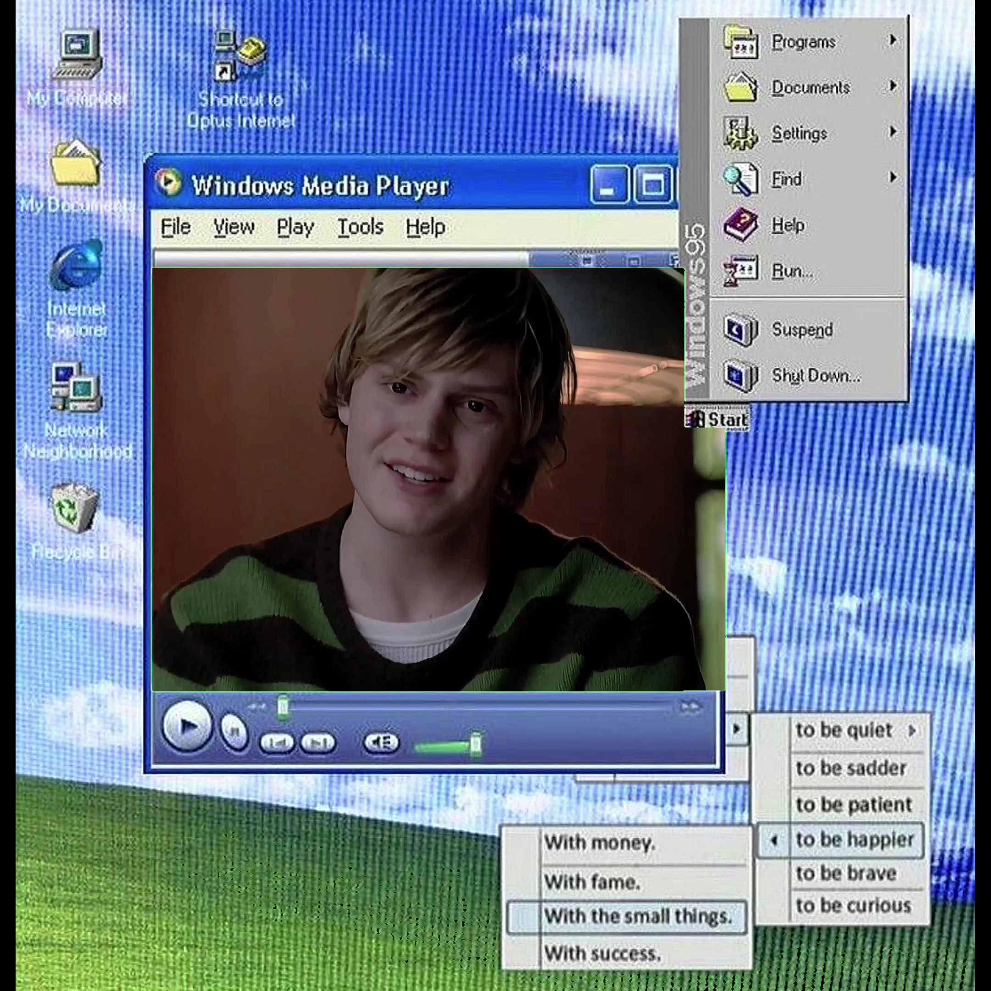Expand the Settings submenu arrow

tap(893, 132)
